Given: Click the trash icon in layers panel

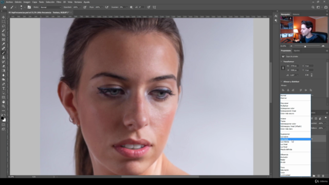Looking at the screenshot, I should tap(323, 176).
